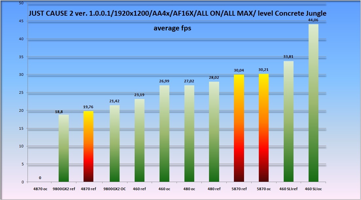This screenshot has height=200, width=361.
Task: Click the data label 33,81
Action: (x=288, y=57)
